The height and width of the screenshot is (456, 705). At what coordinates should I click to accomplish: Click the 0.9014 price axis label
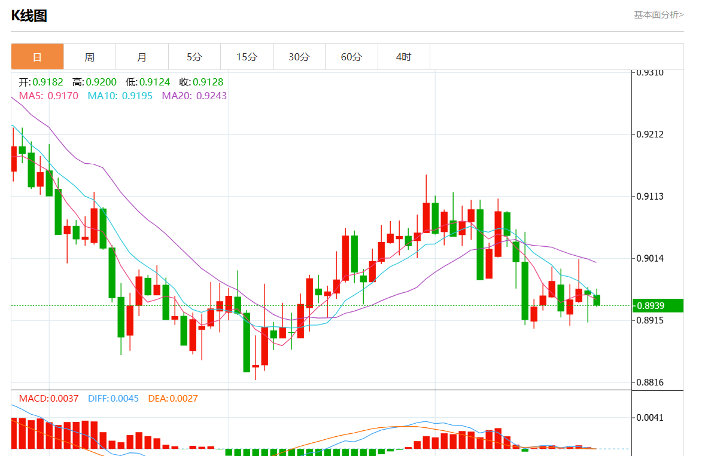[x=650, y=258]
